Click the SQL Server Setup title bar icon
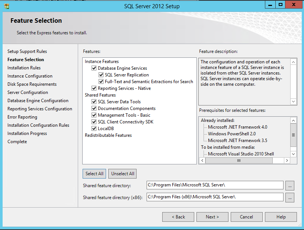 pos(7,6)
